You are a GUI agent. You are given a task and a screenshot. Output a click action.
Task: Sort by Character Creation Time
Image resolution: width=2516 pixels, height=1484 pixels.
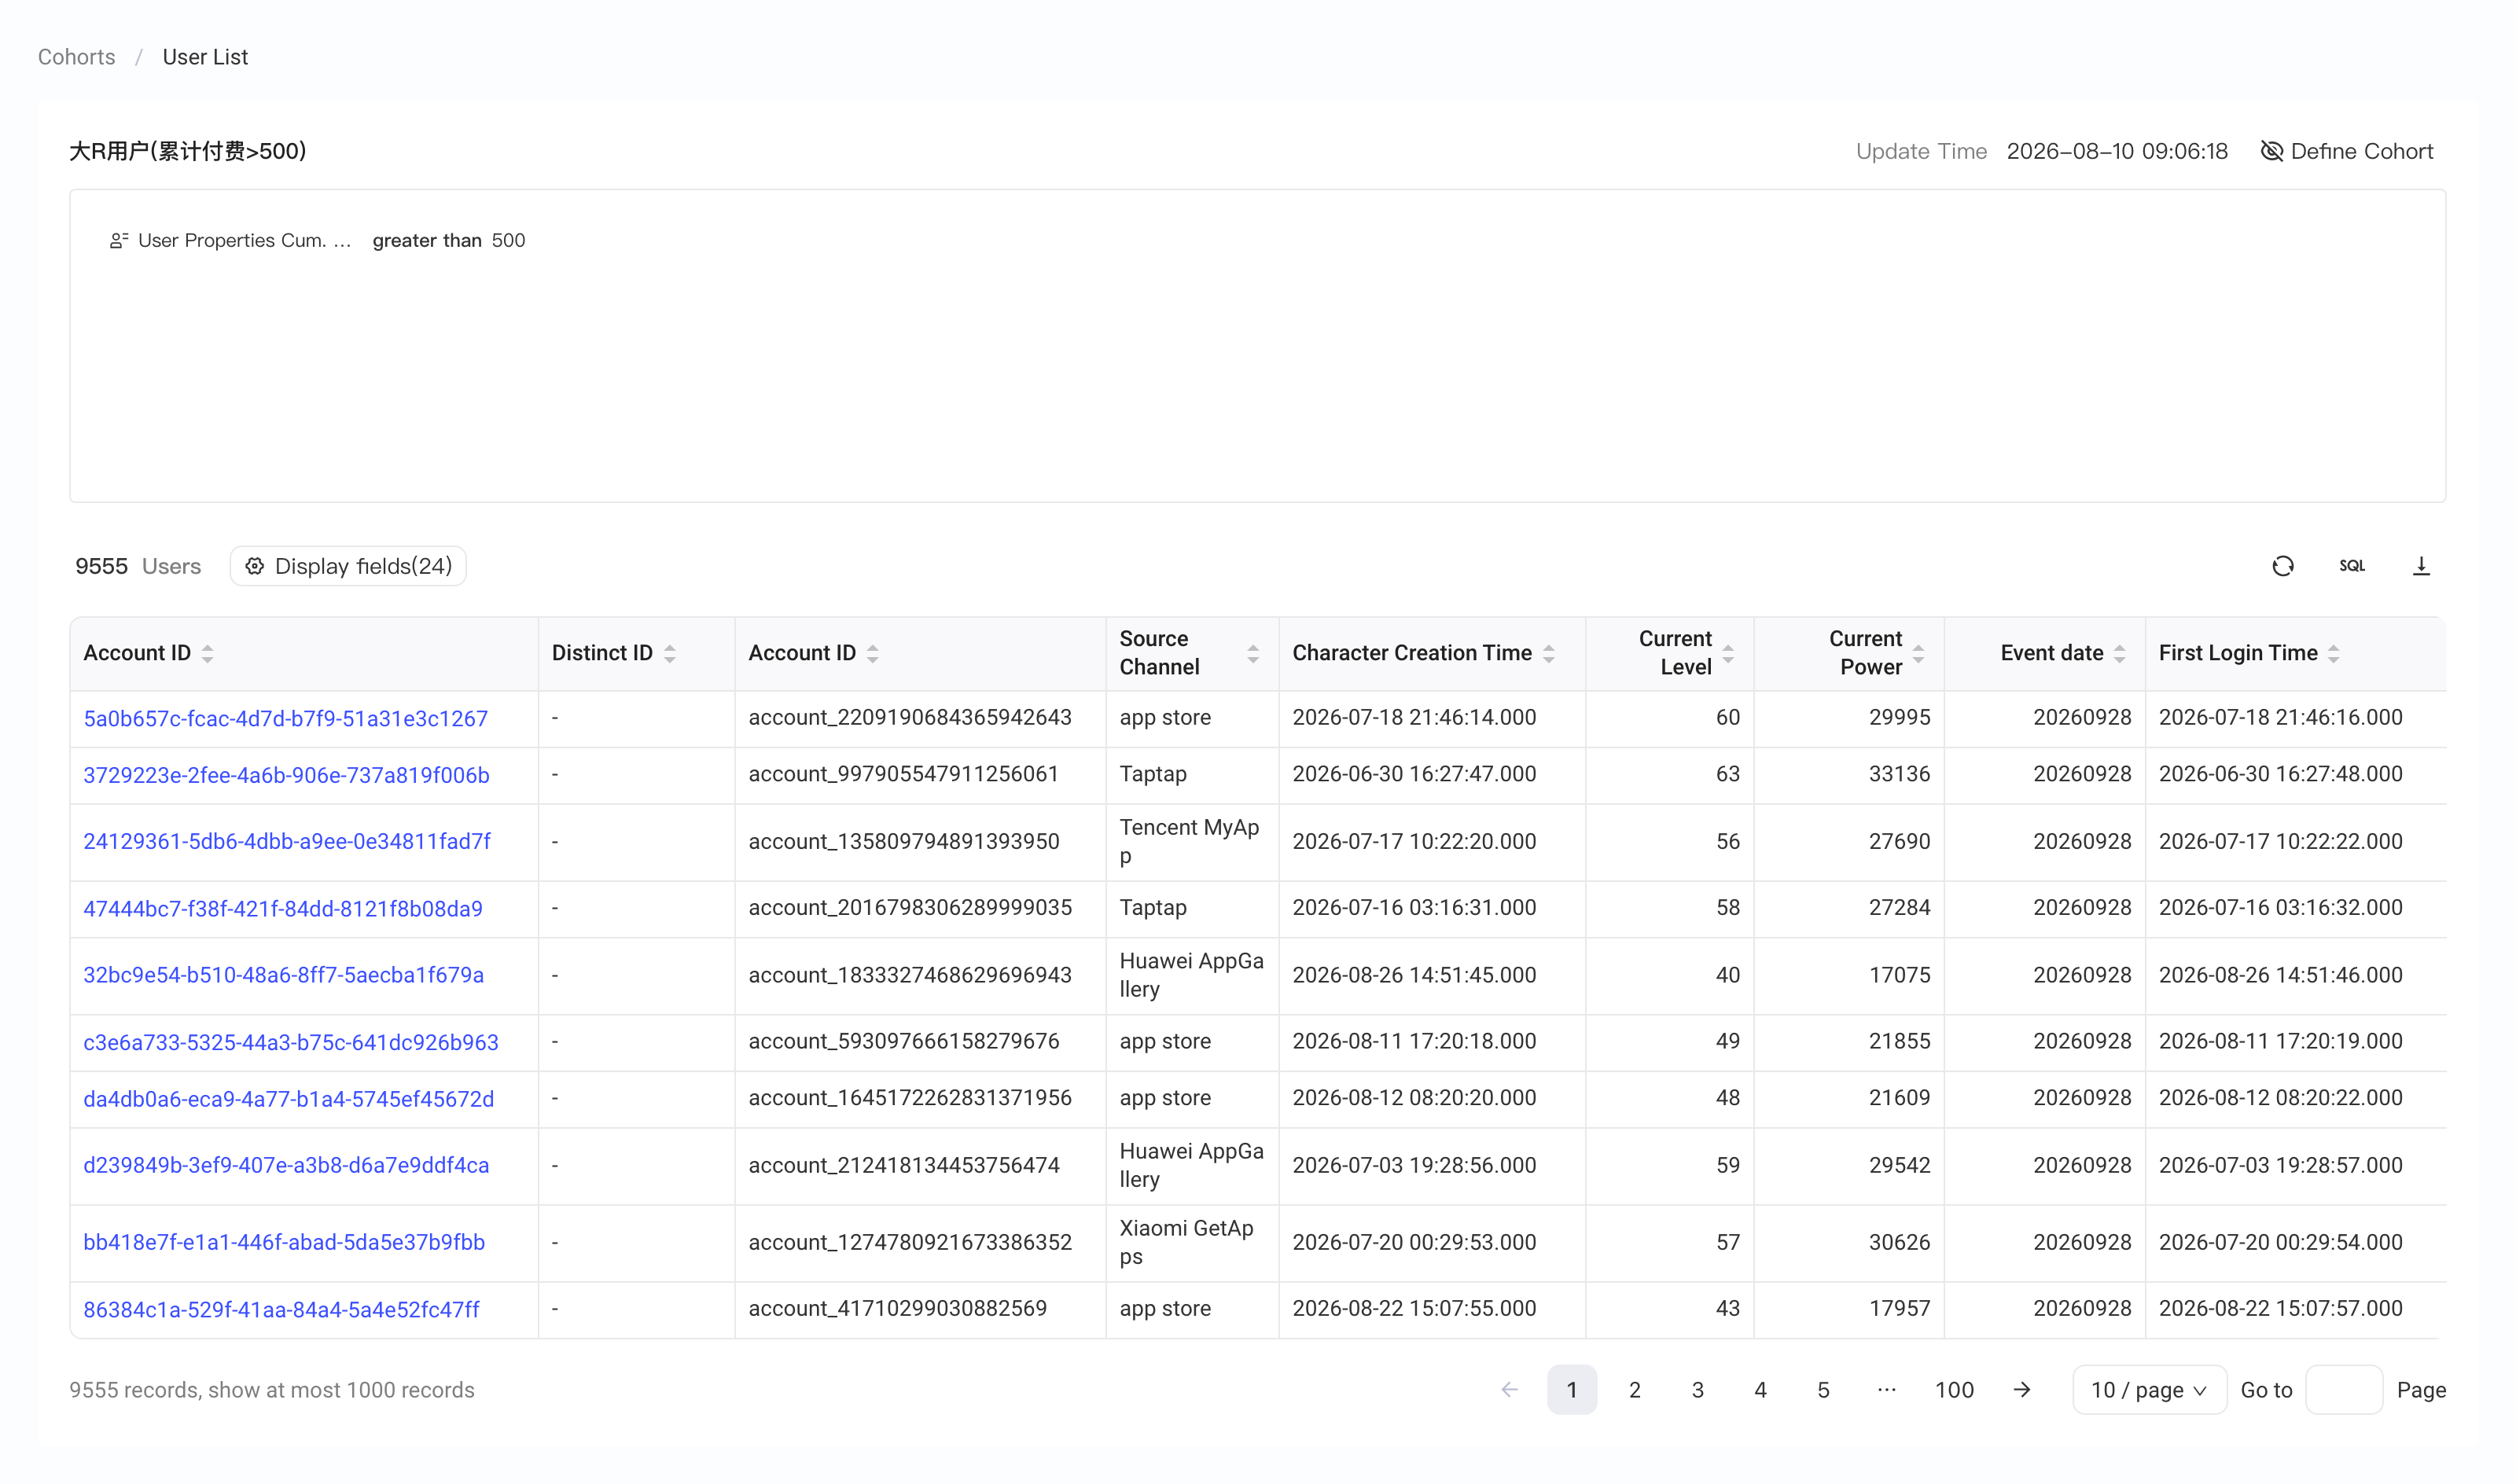click(x=1549, y=653)
